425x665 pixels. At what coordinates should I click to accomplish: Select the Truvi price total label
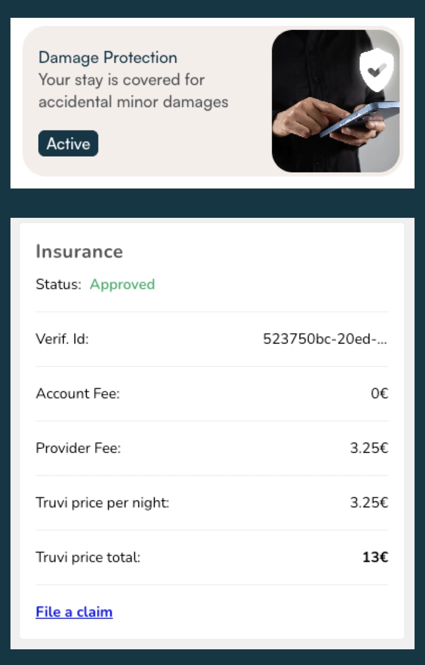(x=87, y=557)
